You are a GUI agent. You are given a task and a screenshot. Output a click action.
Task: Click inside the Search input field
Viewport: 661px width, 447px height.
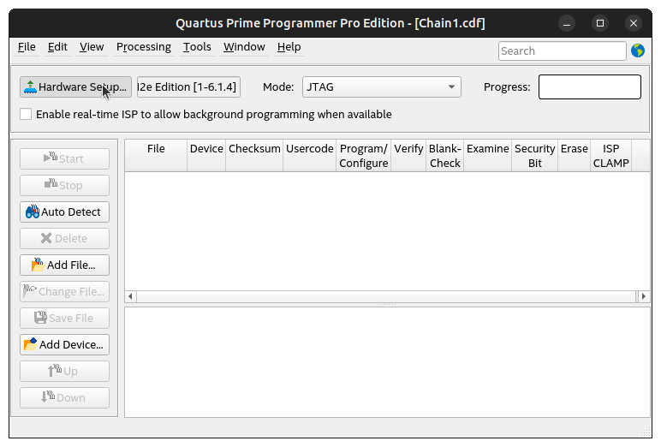(x=562, y=51)
